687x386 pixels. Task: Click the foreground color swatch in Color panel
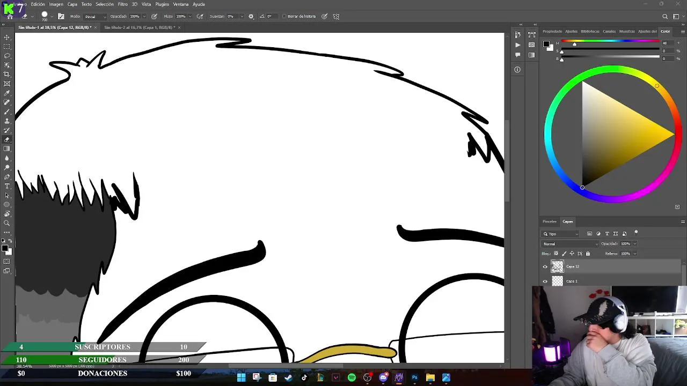(546, 44)
